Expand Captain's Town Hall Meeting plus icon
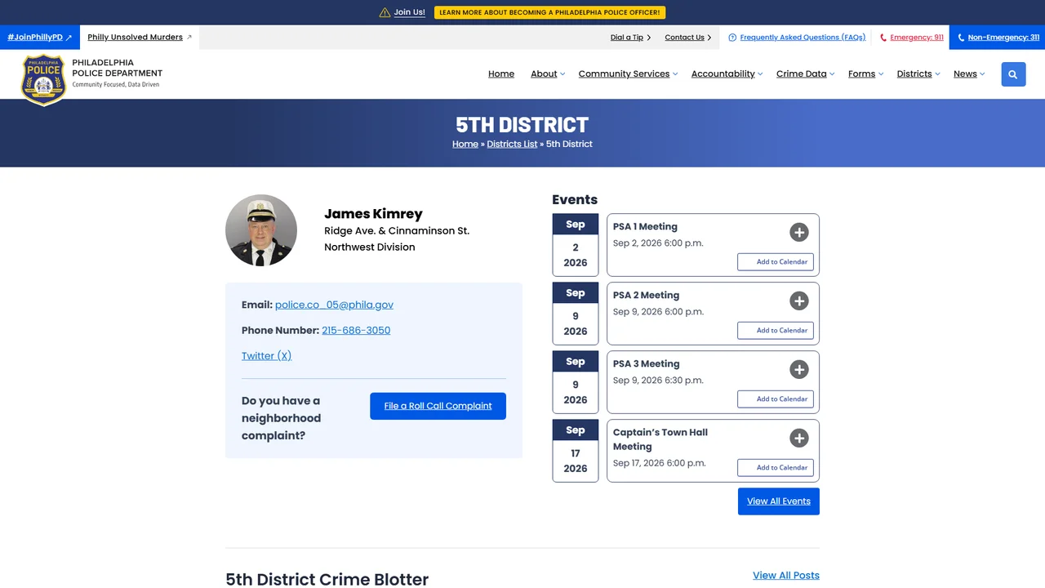 799,438
